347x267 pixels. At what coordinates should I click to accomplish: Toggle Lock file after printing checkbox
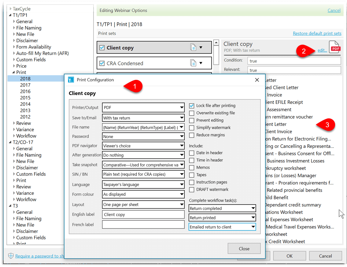pos(192,106)
